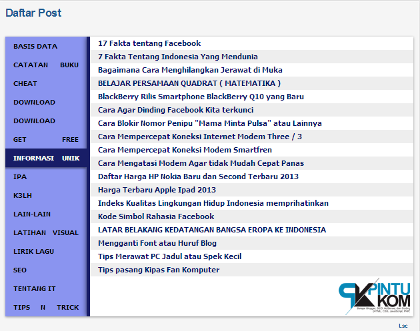Open the CHEAT category tab
The width and height of the screenshot is (420, 331).
(46, 83)
